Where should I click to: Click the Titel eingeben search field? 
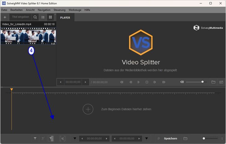click(20, 17)
